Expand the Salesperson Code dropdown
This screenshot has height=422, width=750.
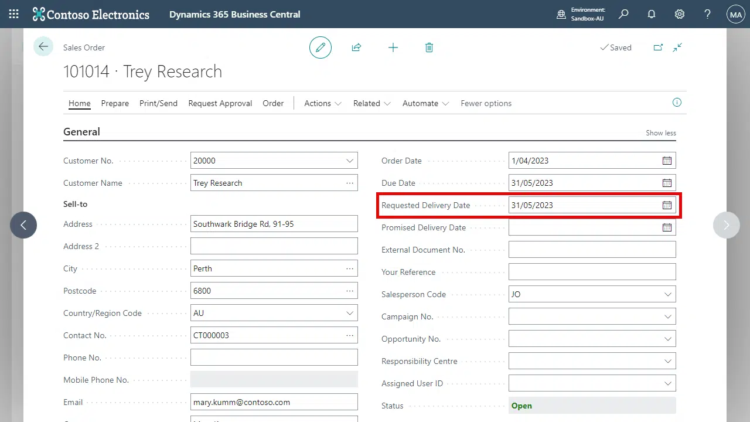668,294
